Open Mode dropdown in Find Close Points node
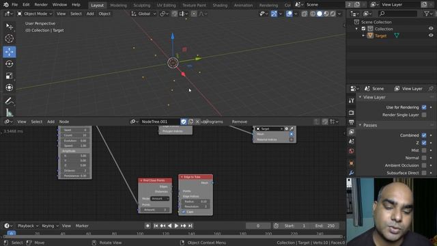Screen dimensions: 437x246 point(160,198)
